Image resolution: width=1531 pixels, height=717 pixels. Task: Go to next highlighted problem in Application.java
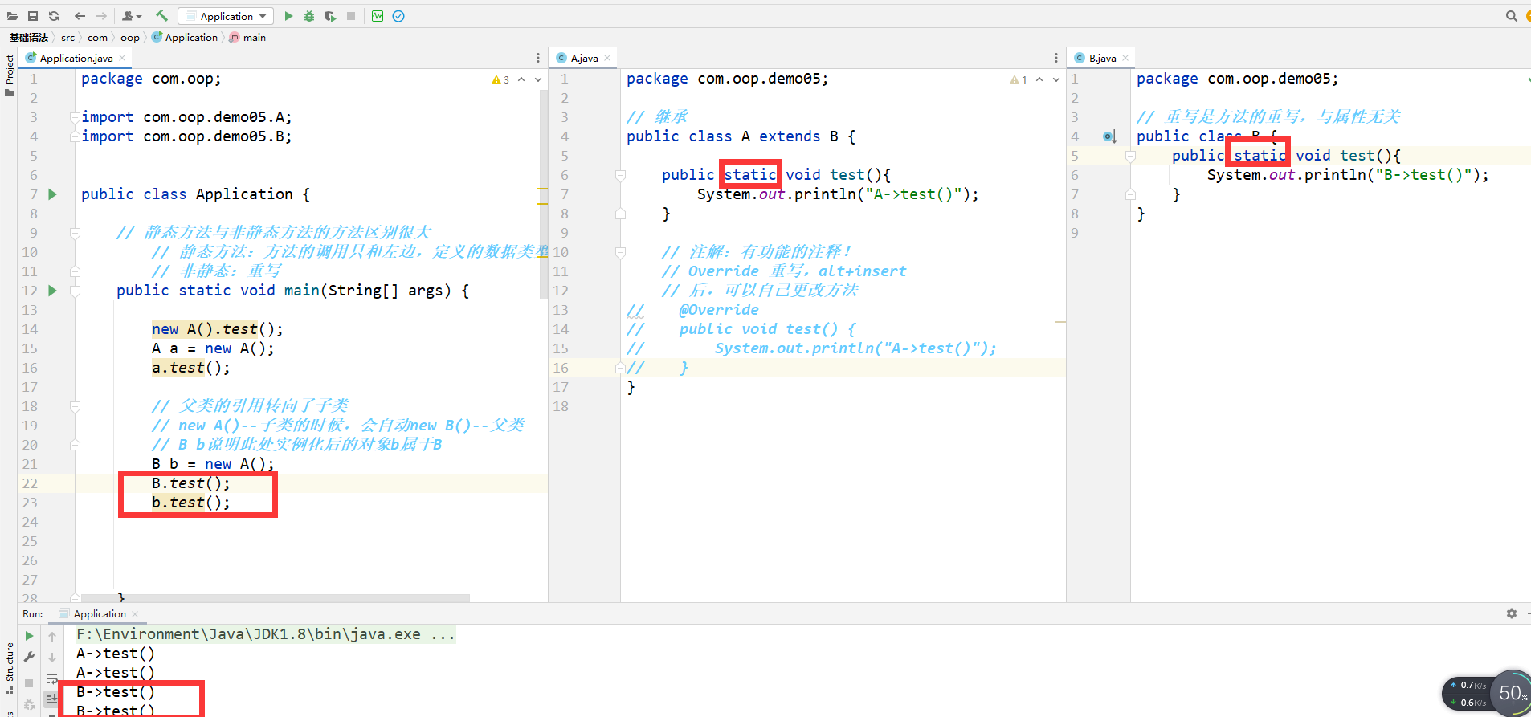point(538,79)
